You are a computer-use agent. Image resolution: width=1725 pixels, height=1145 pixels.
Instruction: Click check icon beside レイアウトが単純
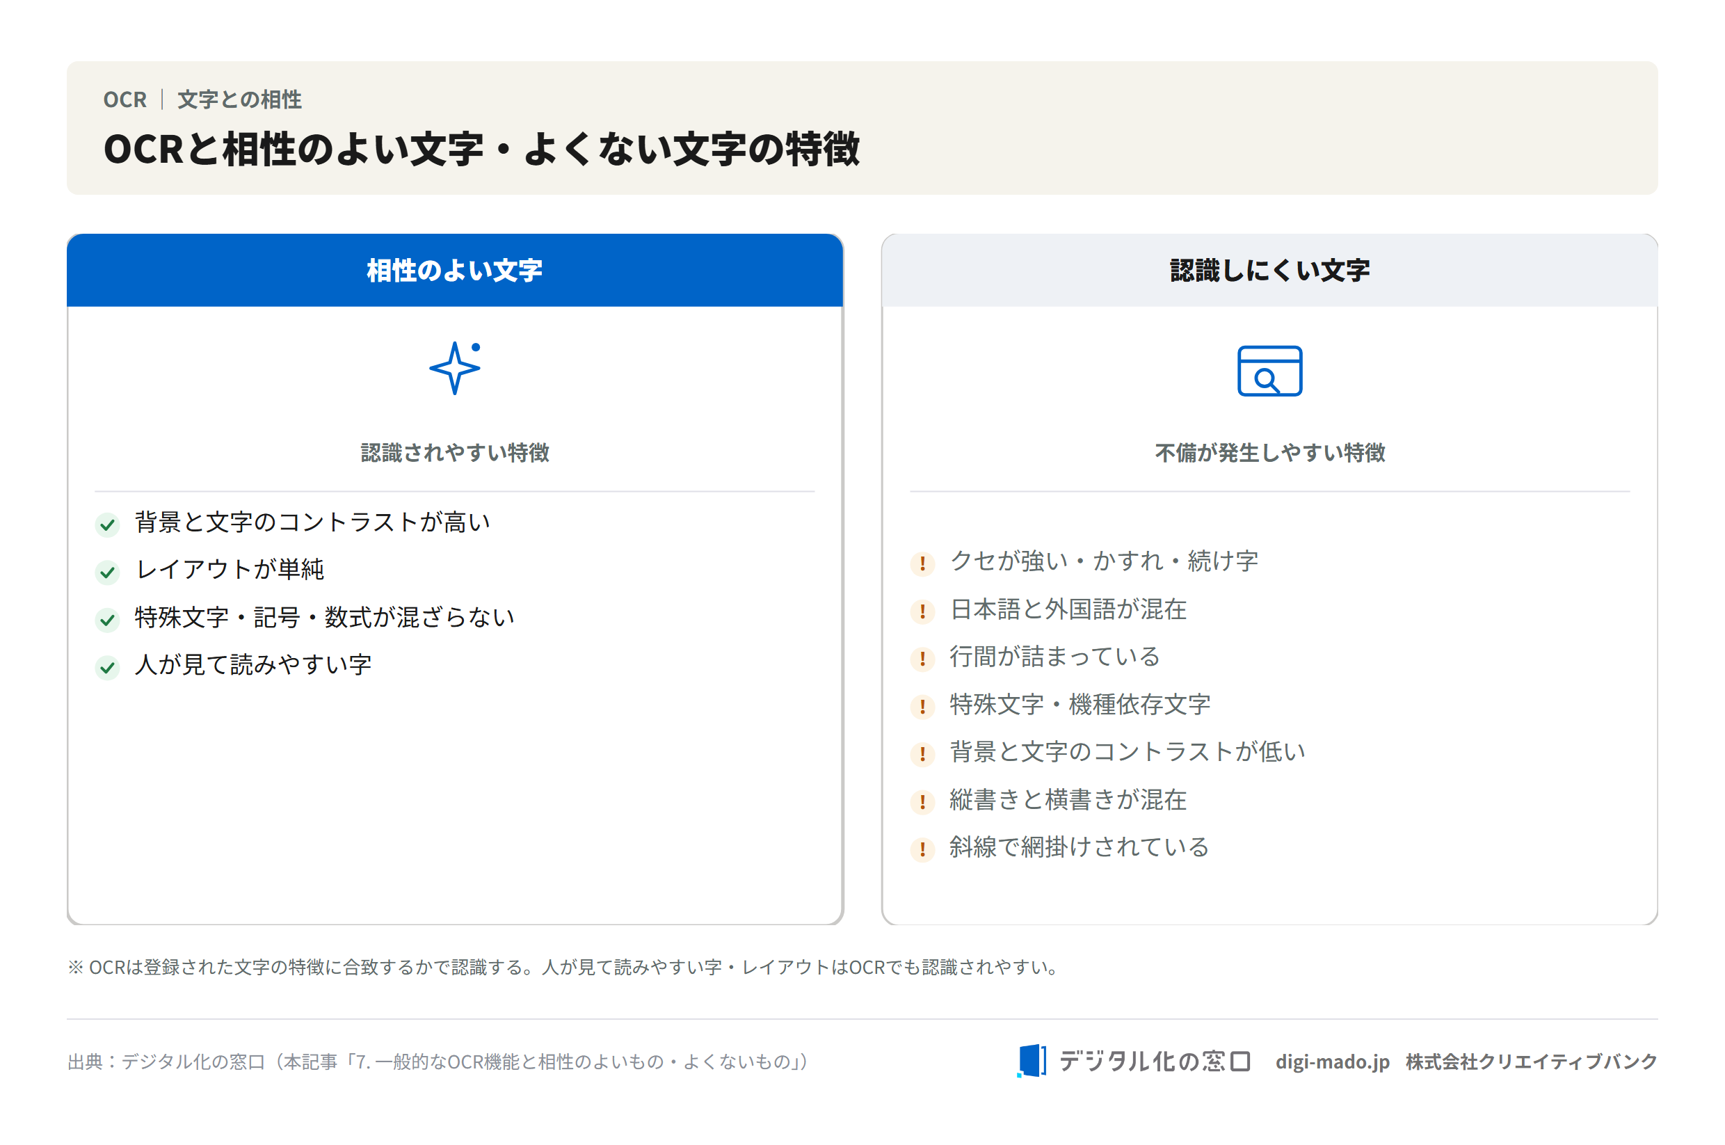tap(107, 572)
